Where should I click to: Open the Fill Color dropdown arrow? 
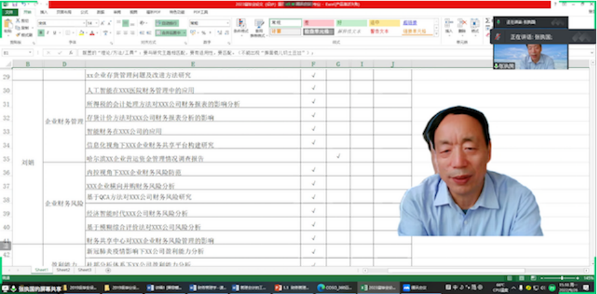[87, 33]
